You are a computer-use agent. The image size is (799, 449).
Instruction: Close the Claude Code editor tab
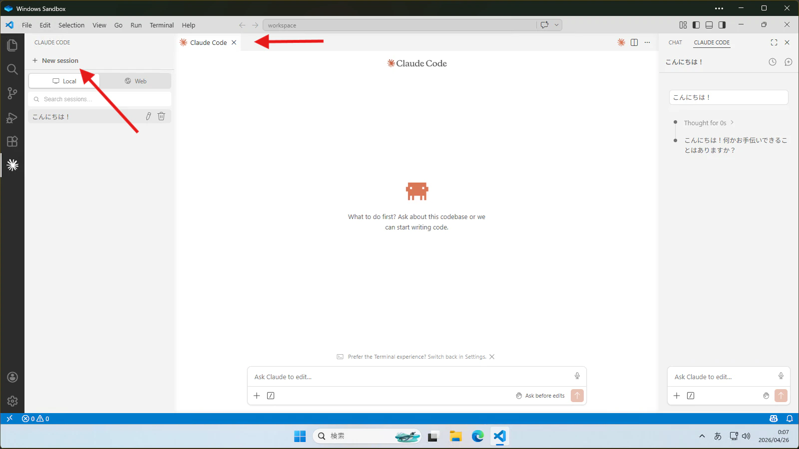234,42
